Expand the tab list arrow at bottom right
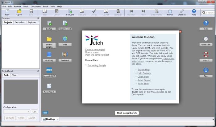This screenshot has height=127, width=216. point(213,119)
